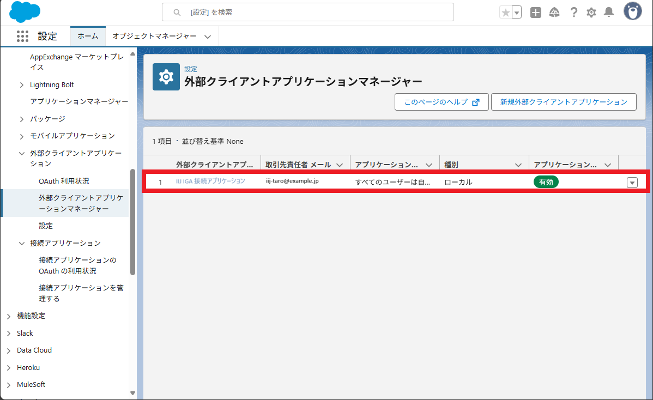The height and width of the screenshot is (400, 653).
Task: Open the favorites star icon
Action: tap(506, 13)
